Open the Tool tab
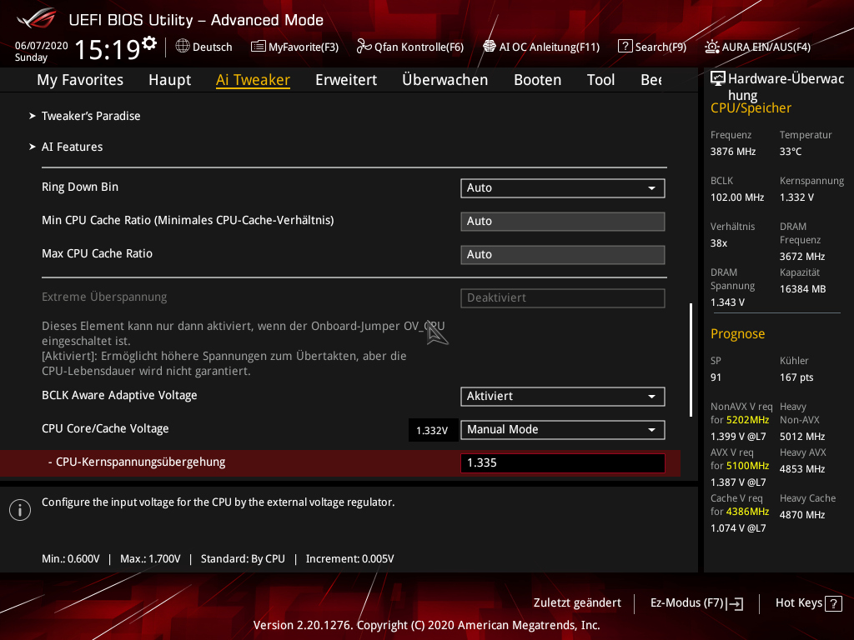Screen dimensions: 854x640 [600, 80]
